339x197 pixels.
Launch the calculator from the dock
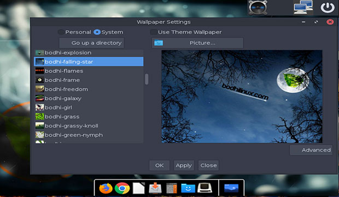[172, 188]
